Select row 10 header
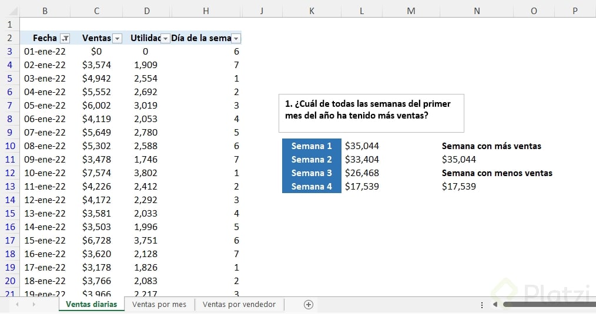 click(10, 146)
